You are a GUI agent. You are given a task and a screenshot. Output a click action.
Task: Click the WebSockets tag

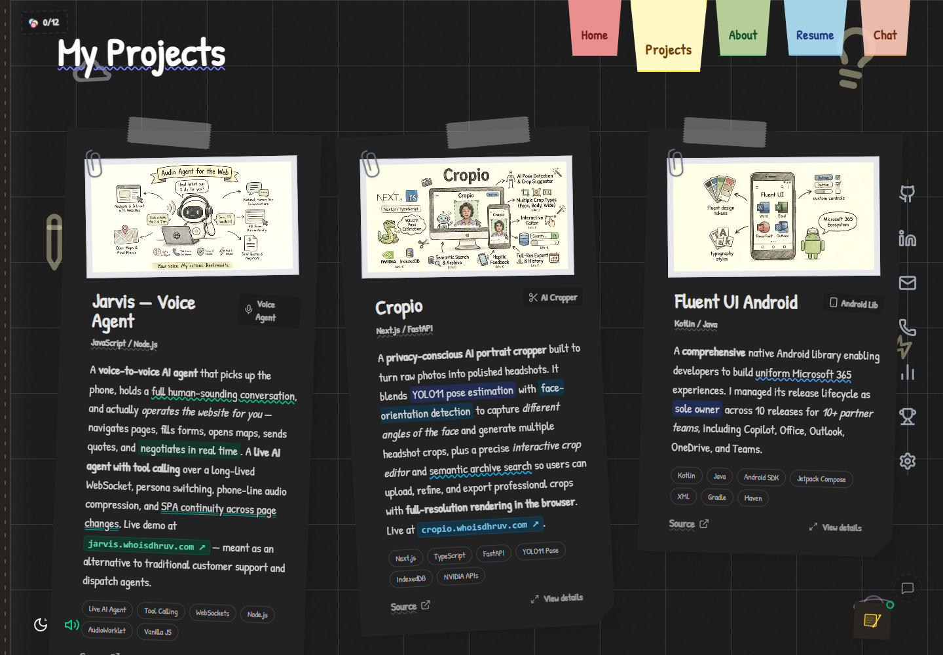pyautogui.click(x=213, y=613)
